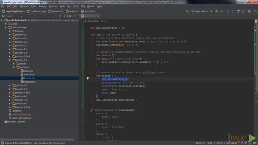Image resolution: width=258 pixels, height=145 pixels.
Task: Open the Navigate menu
Action: pos(24,6)
